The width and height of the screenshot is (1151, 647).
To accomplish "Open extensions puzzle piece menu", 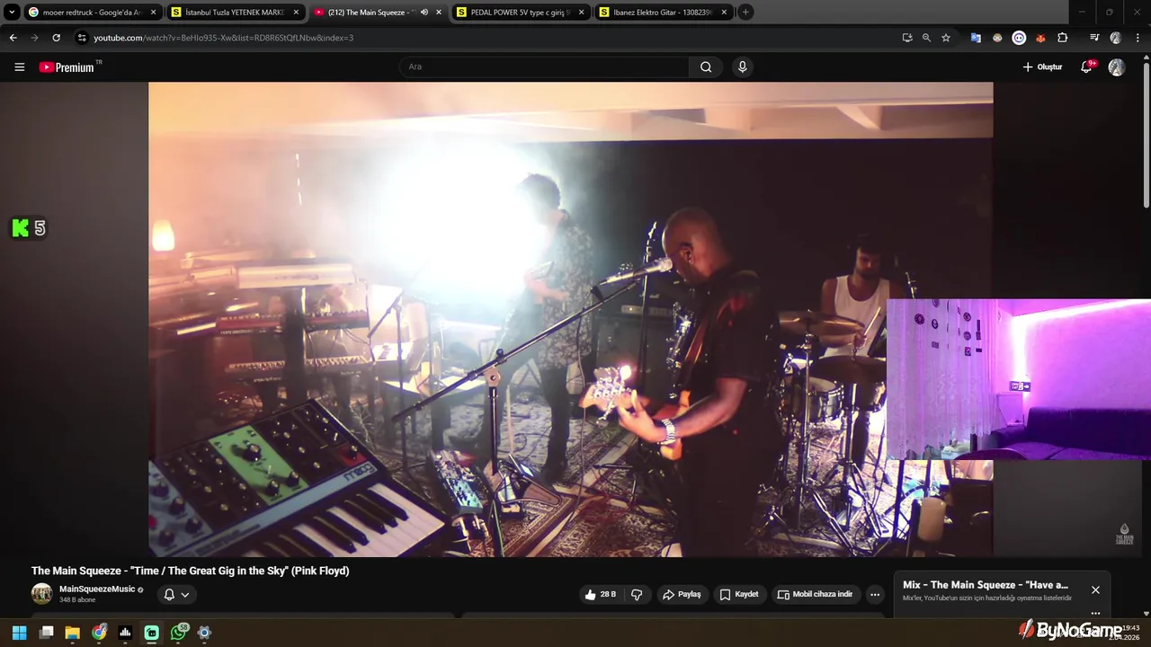I will coord(1062,38).
